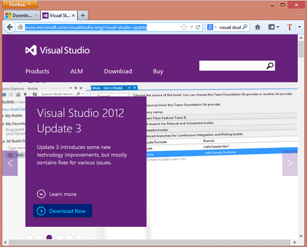
Task: Open a new tab with the plus button
Action: (x=82, y=15)
